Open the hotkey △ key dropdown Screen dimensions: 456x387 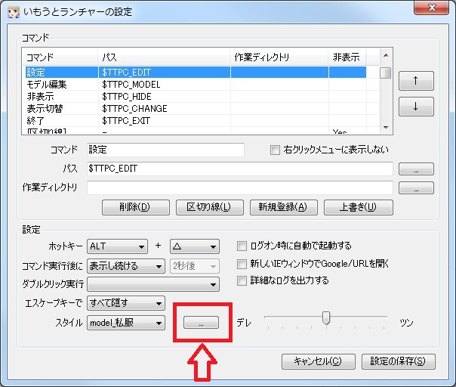(195, 246)
